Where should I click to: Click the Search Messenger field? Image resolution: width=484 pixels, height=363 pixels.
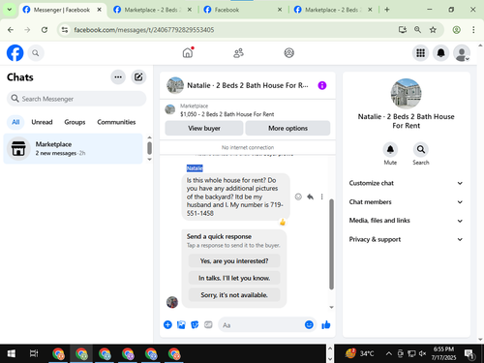76,99
